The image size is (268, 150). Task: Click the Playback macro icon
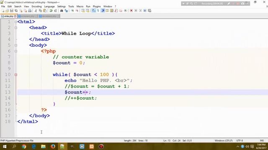[141, 11]
